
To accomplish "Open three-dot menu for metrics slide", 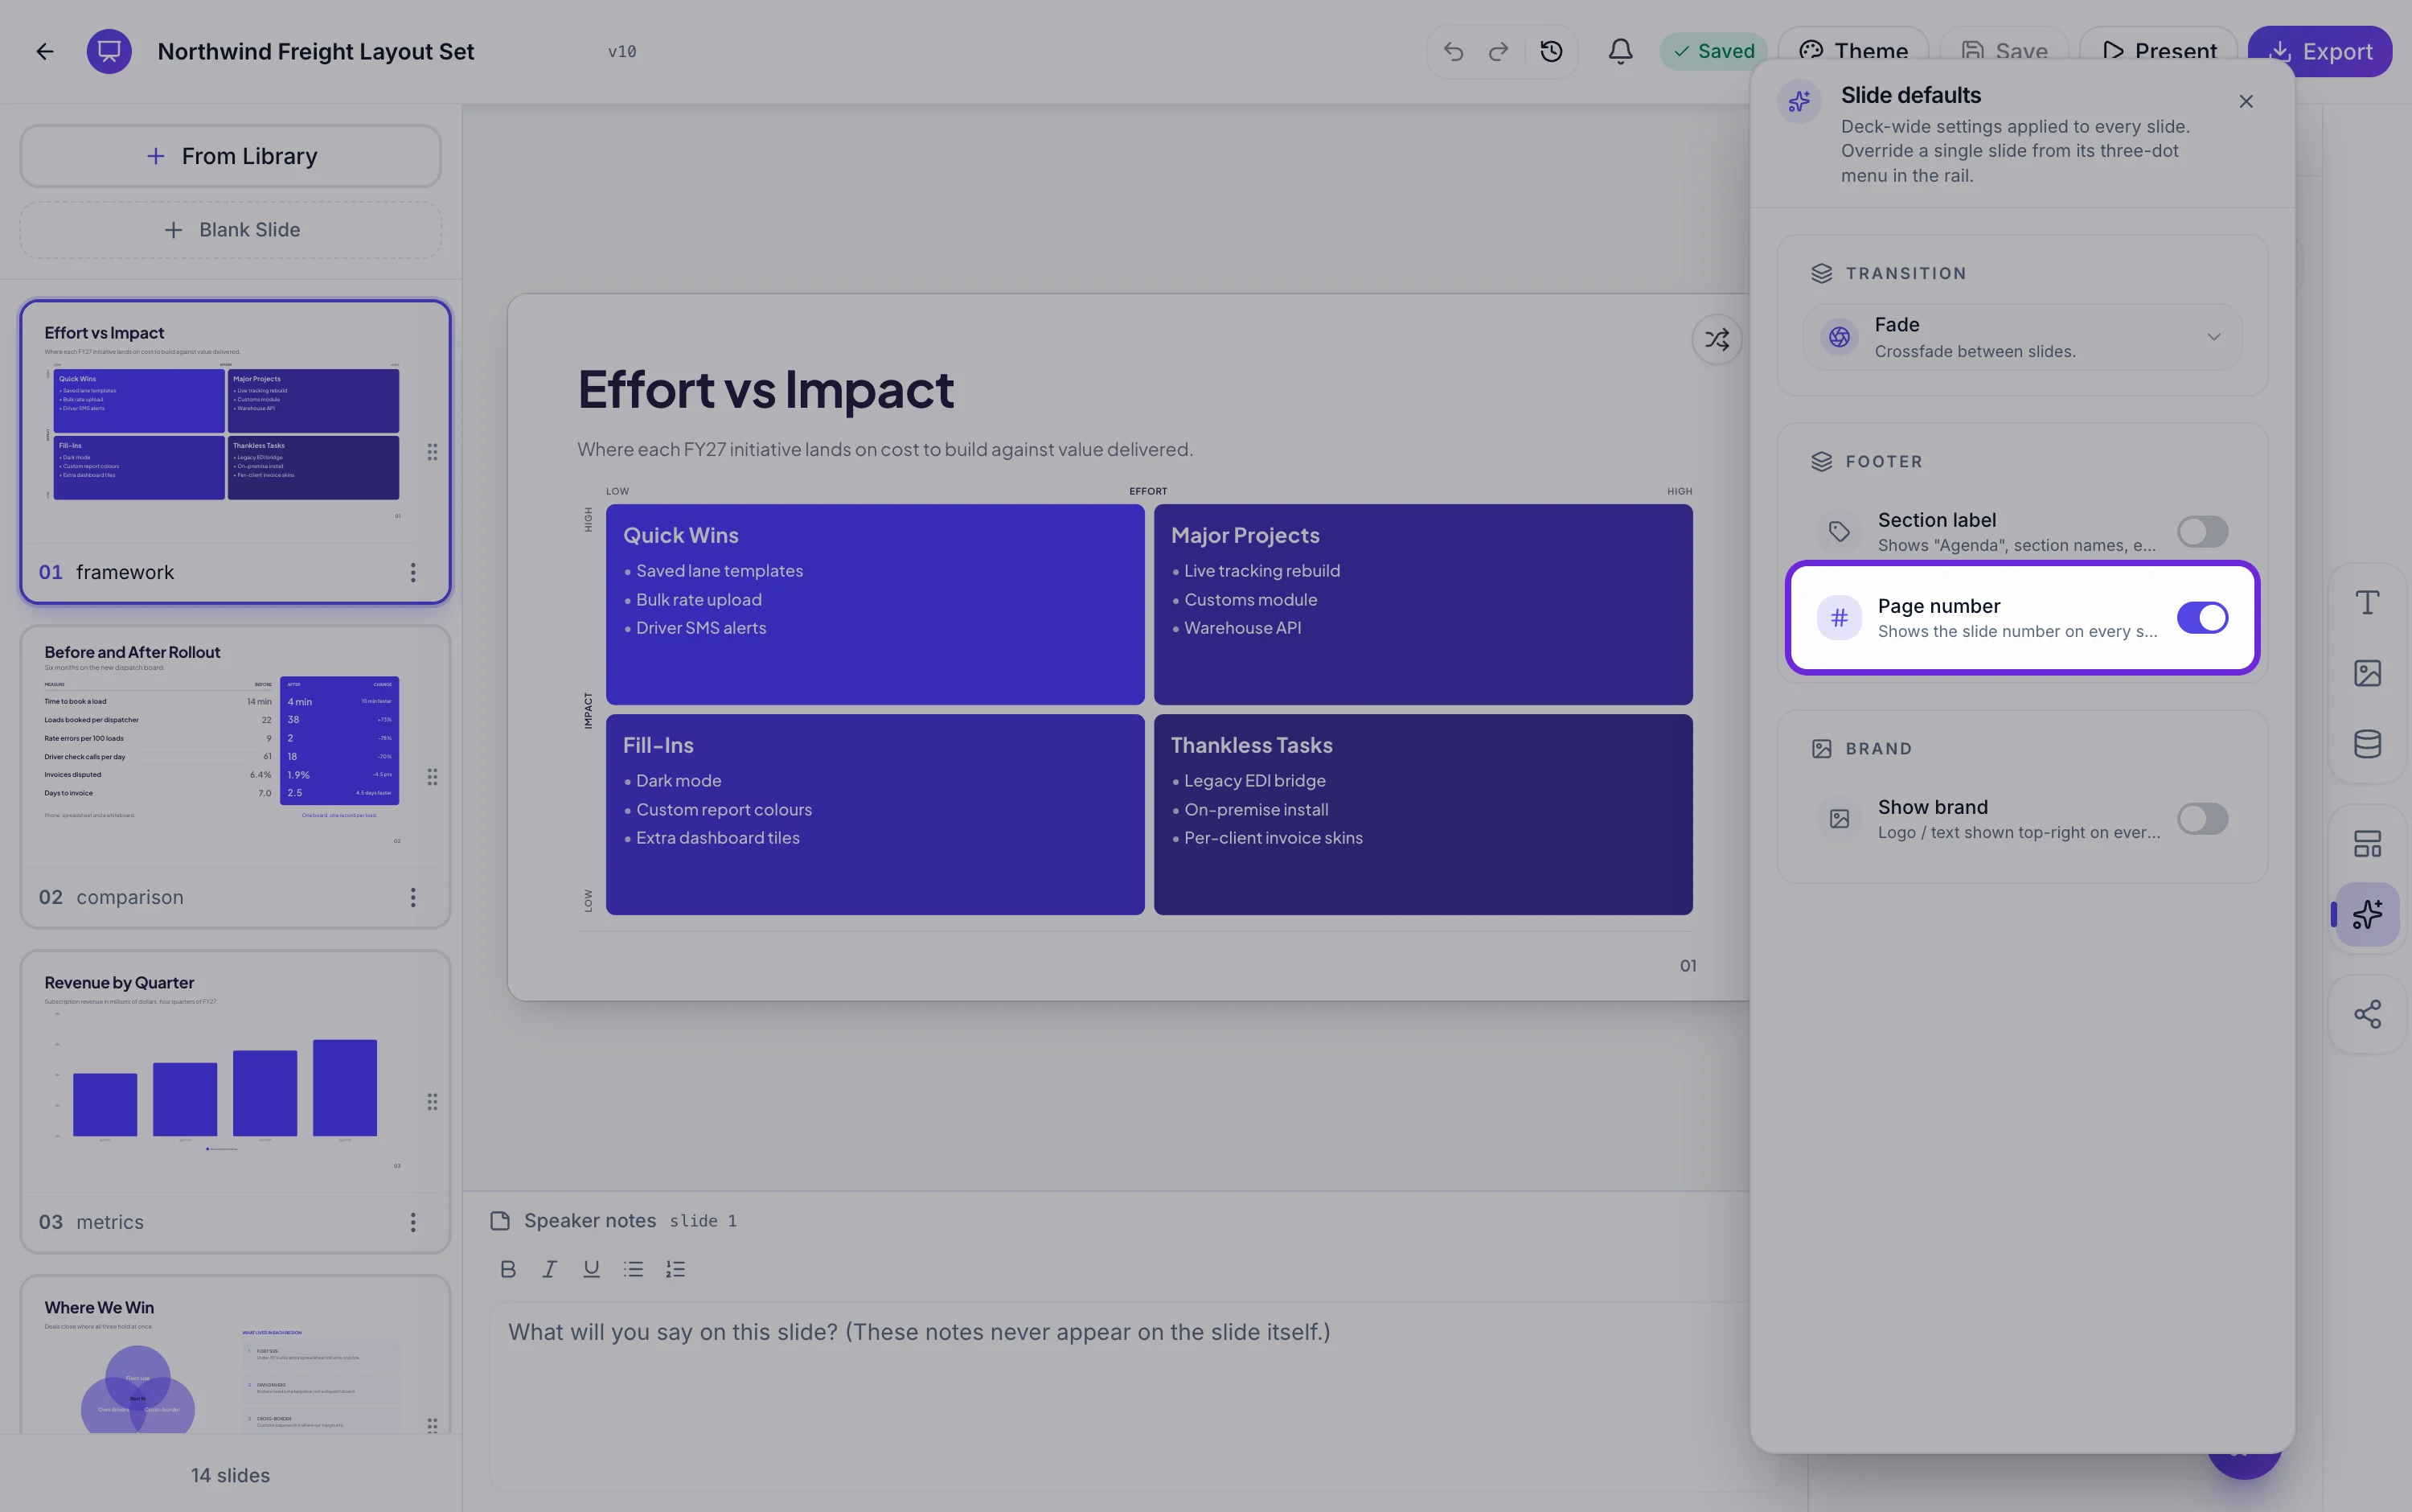I will coord(412,1222).
